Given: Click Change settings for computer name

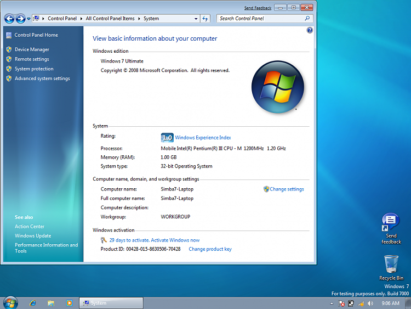Looking at the screenshot, I should click(287, 189).
